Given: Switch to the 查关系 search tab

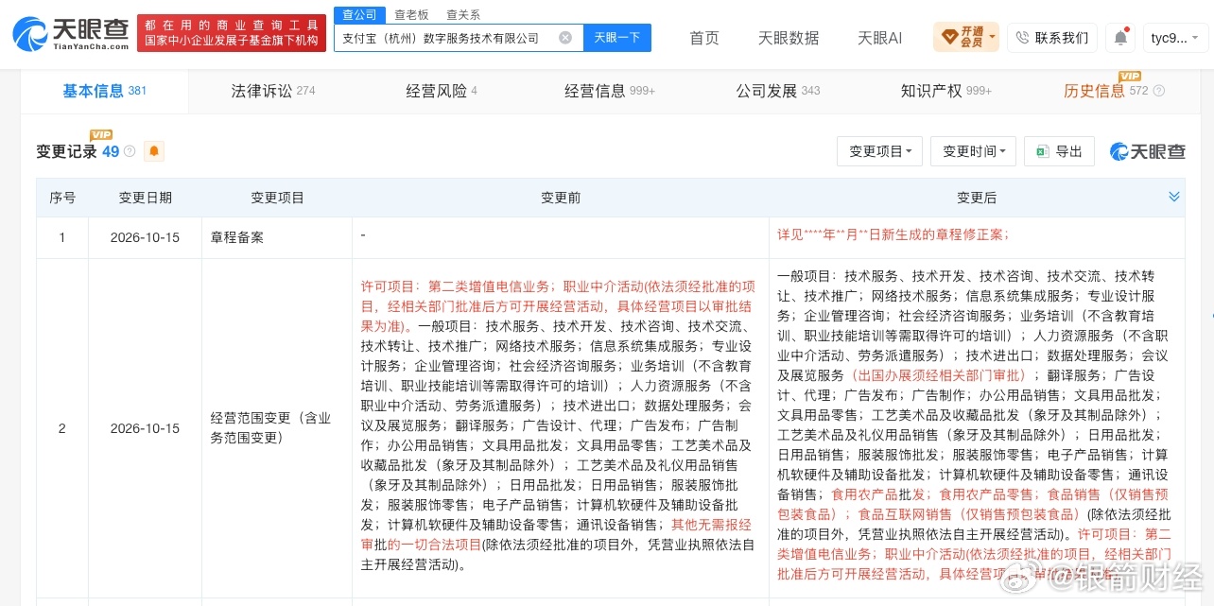Looking at the screenshot, I should pos(462,14).
